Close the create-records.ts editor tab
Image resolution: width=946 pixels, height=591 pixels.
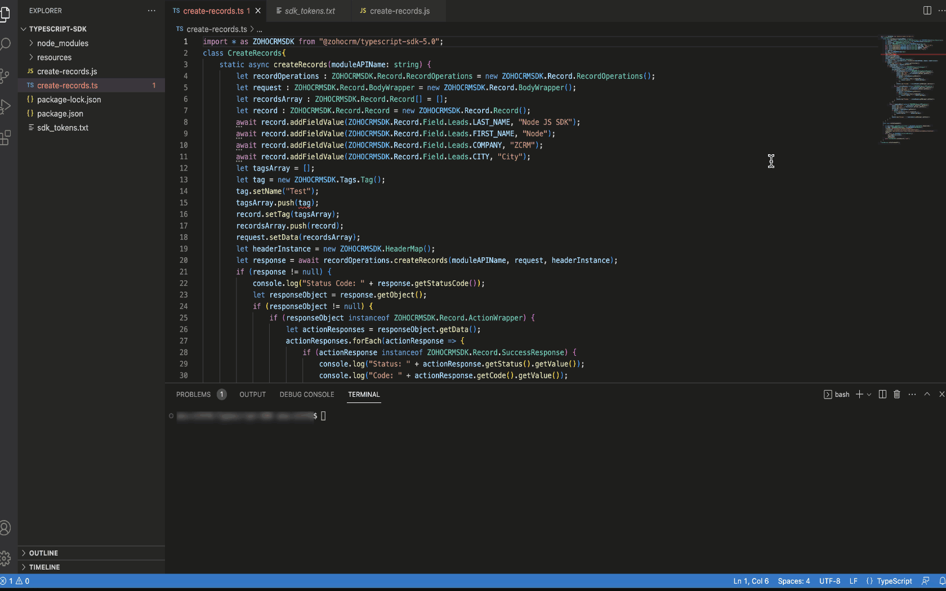pos(258,11)
